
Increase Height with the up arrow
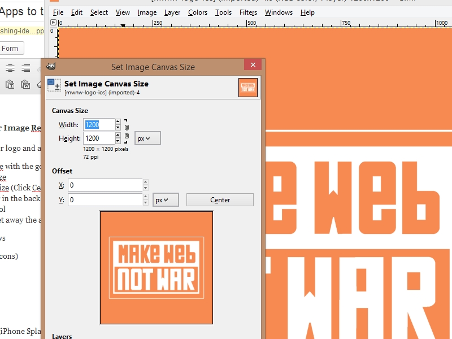pos(118,135)
